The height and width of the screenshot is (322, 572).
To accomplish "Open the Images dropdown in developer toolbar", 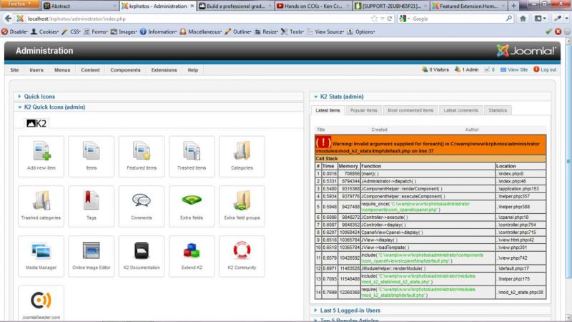I will [124, 31].
